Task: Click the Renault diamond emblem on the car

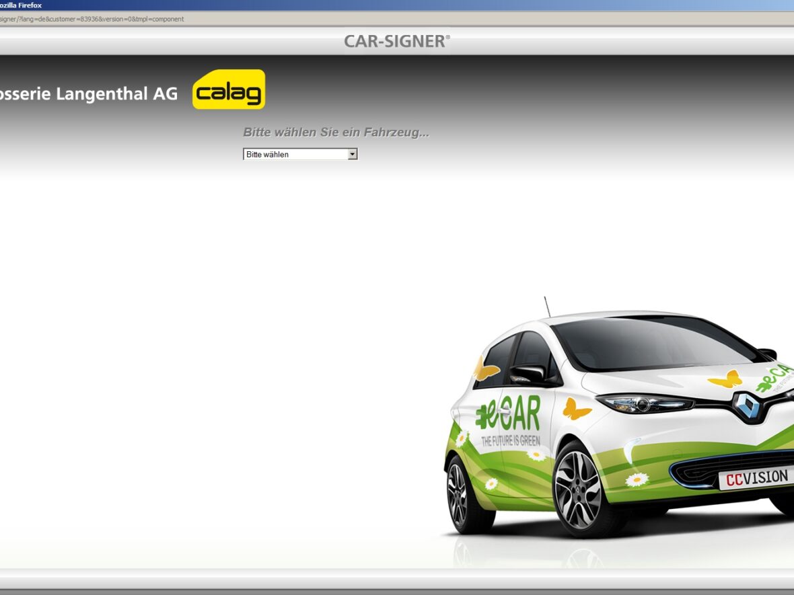Action: click(x=746, y=405)
